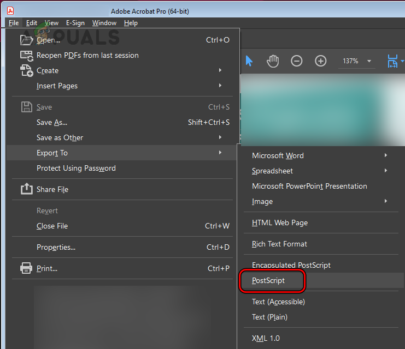Image resolution: width=405 pixels, height=349 pixels.
Task: Open the View menu
Action: pyautogui.click(x=51, y=23)
